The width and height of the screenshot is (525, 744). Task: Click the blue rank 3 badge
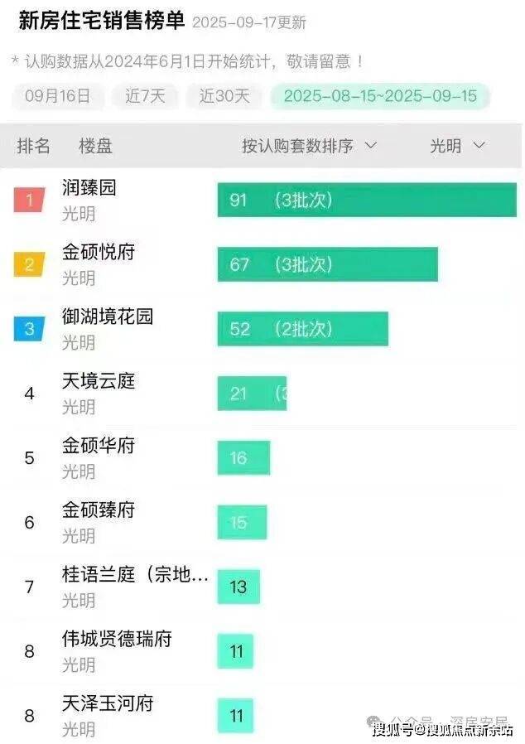[x=29, y=329]
